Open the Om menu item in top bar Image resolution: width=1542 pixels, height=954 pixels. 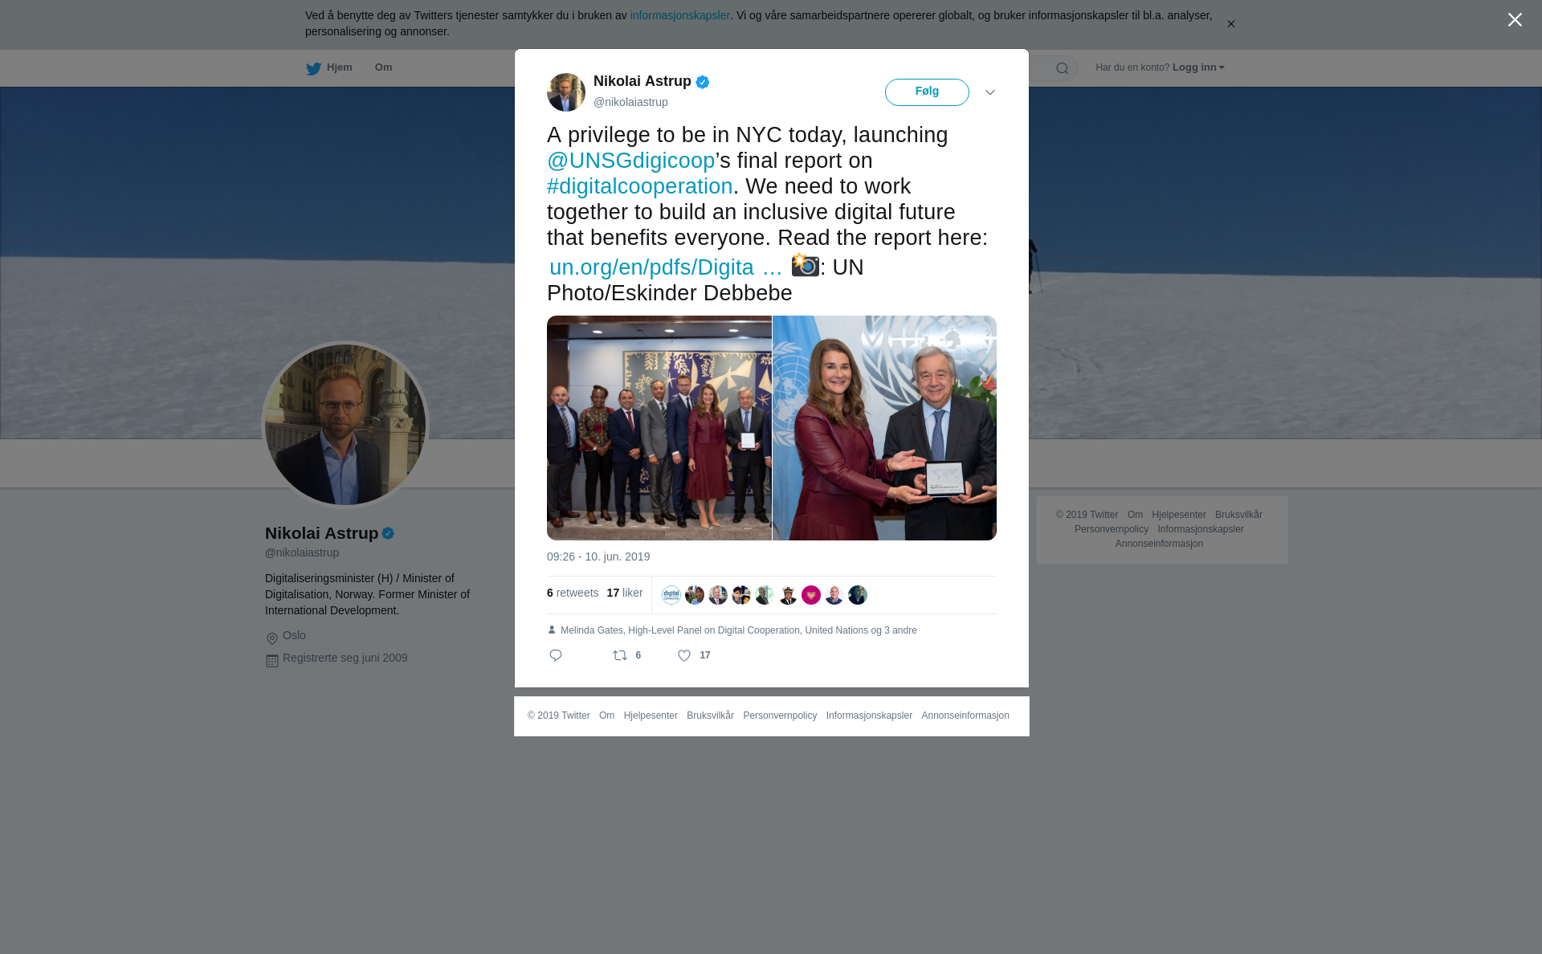click(x=383, y=67)
